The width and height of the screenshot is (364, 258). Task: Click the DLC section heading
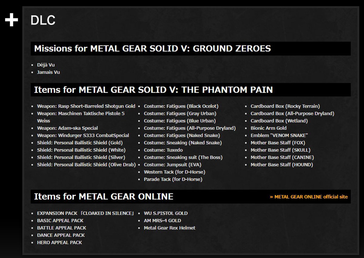coord(43,20)
